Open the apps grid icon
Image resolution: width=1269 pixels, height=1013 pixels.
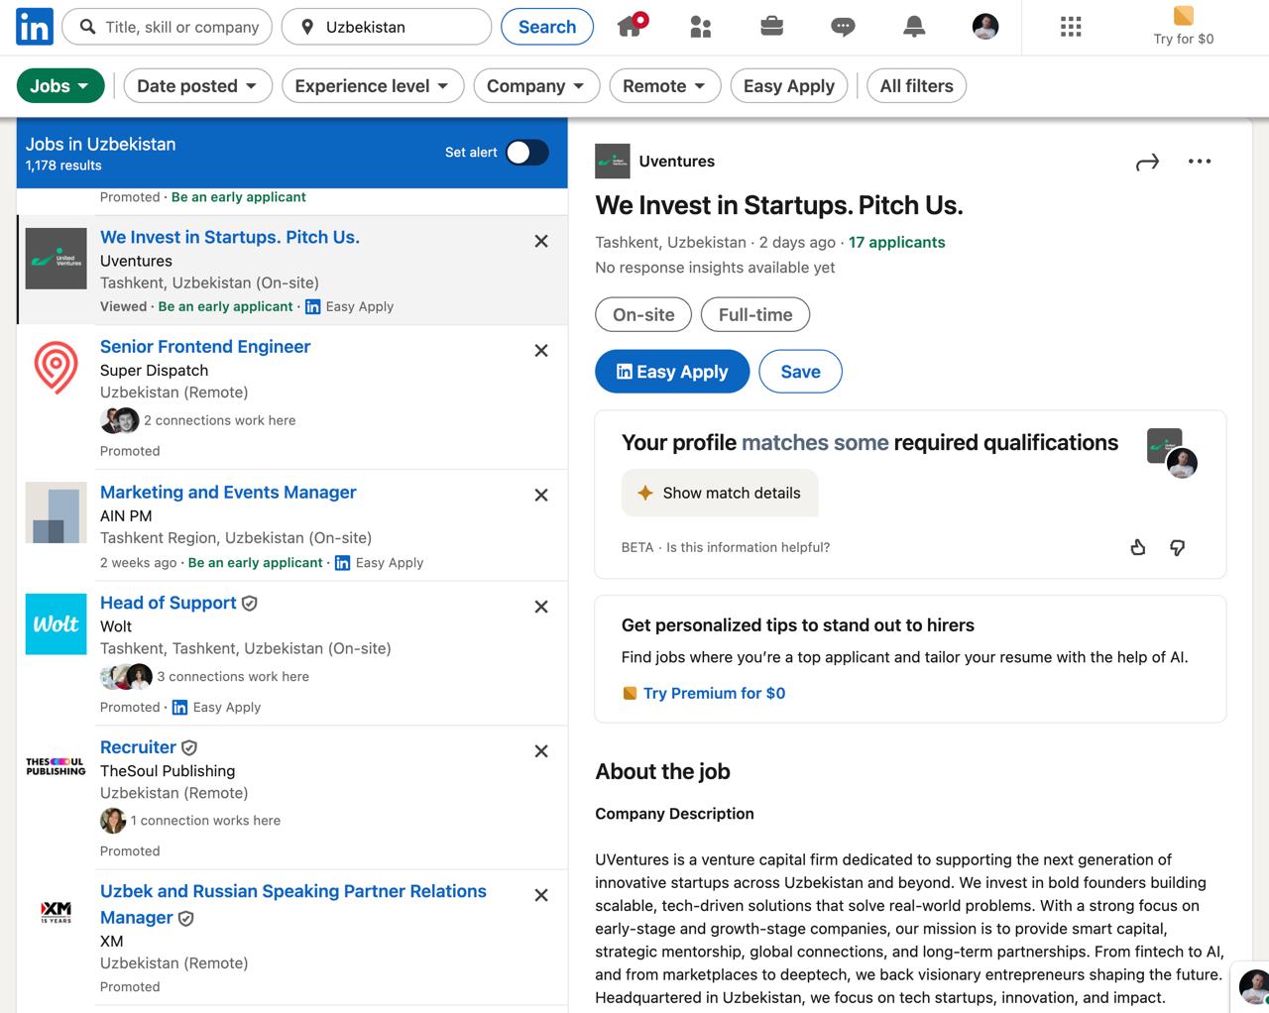coord(1071,27)
